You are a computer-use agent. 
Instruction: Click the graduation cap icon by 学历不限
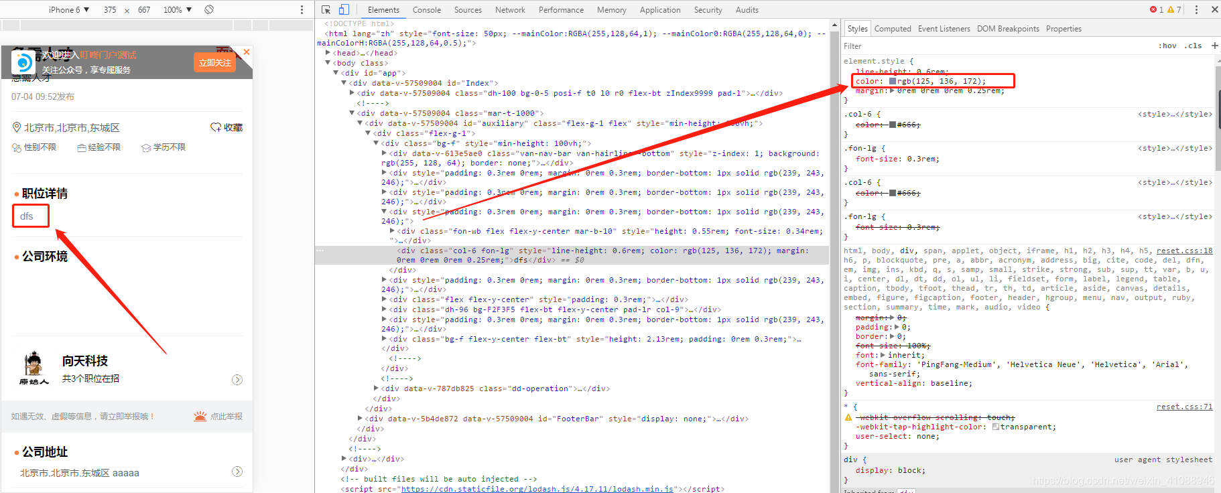[x=146, y=147]
